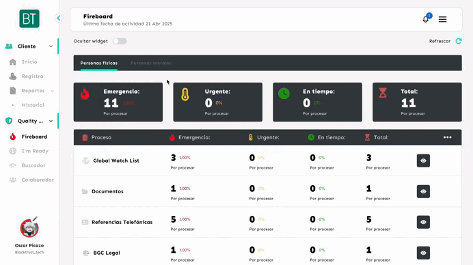Click the En tiempo clock icon in table header

click(x=311, y=137)
